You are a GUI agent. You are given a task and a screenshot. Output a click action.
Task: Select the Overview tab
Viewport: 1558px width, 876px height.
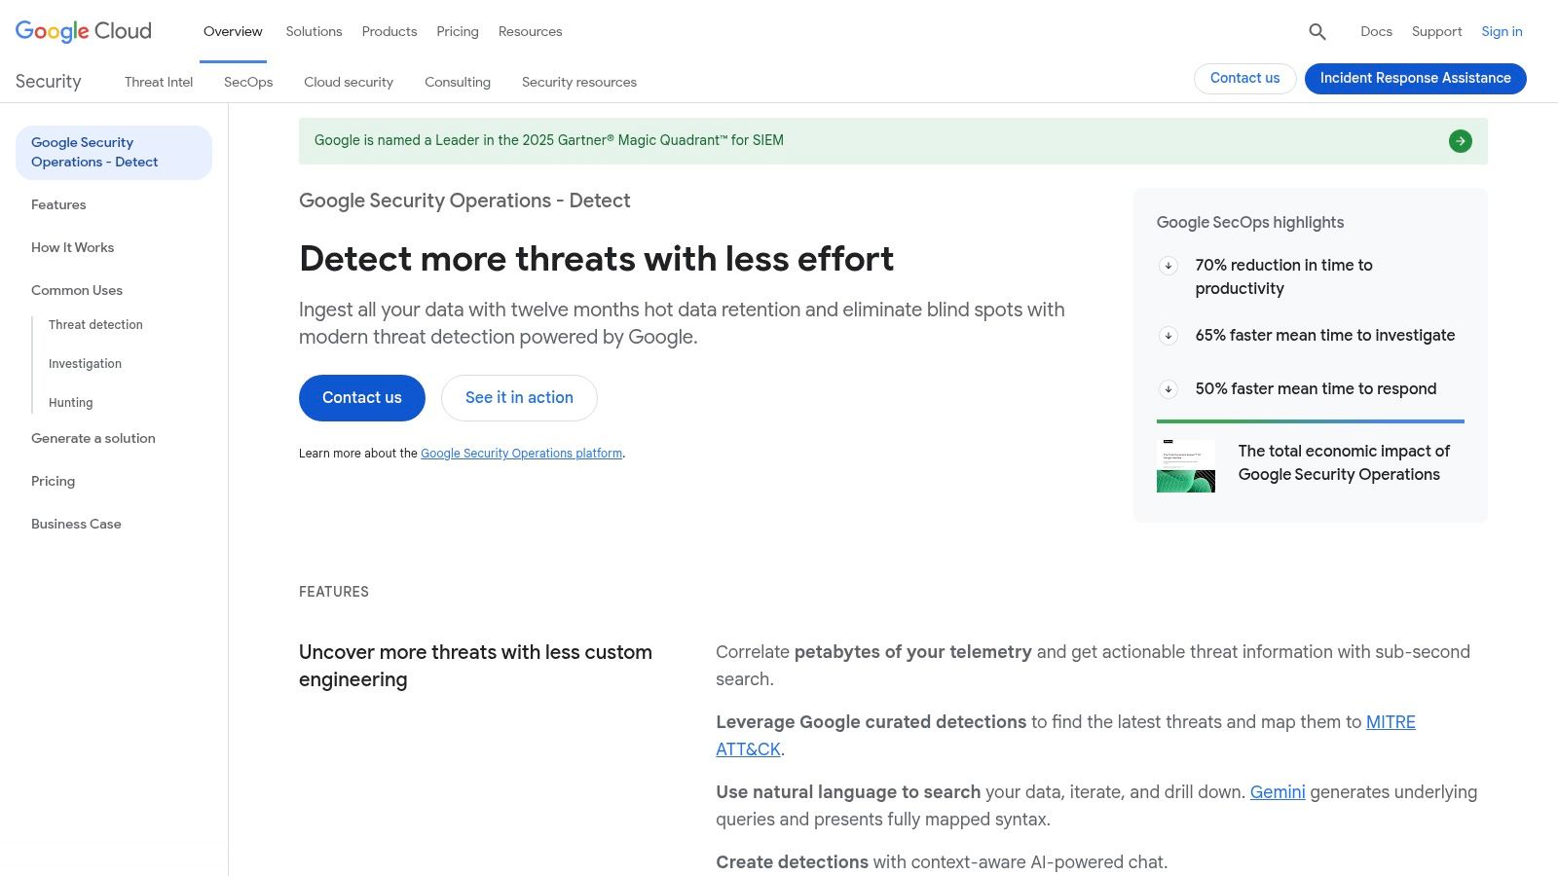[233, 31]
